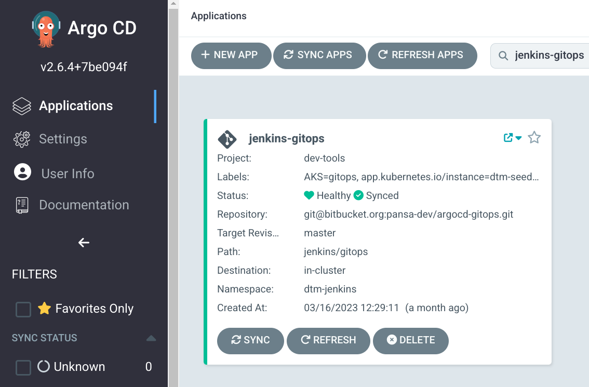
Task: Click the labels text AKS=gitops
Action: pyautogui.click(x=330, y=177)
